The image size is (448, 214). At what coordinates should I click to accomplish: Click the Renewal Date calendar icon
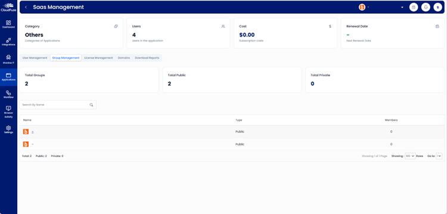pyautogui.click(x=437, y=26)
